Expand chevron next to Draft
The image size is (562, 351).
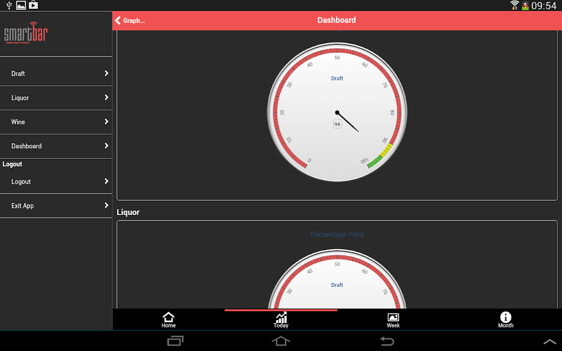click(106, 73)
